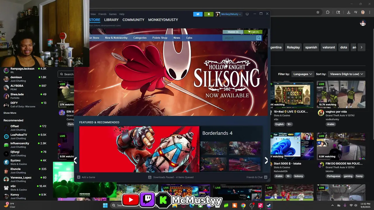Image resolution: width=374 pixels, height=210 pixels.
Task: Bookmark page with Chrome star icon
Action: [318, 12]
